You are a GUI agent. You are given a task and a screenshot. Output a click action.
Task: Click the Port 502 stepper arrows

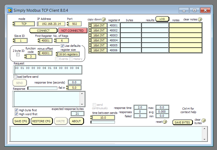point(68,24)
